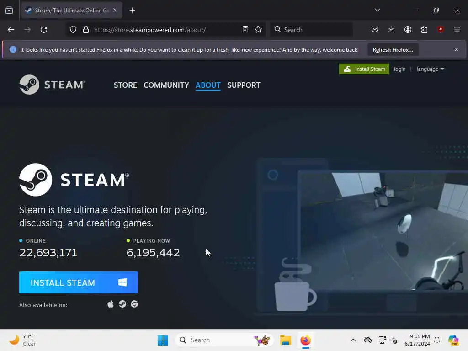Open the notification bell icon
468x351 pixels.
(437, 340)
